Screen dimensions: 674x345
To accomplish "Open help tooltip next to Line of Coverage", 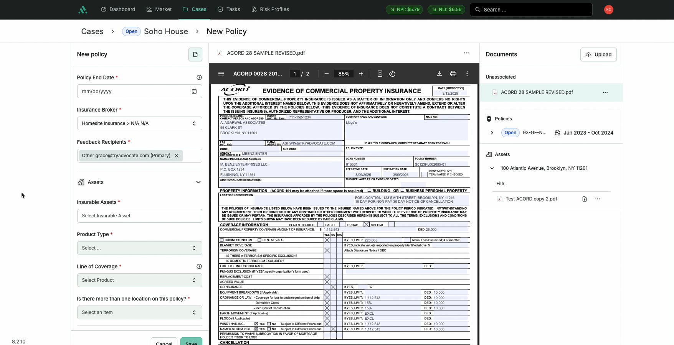I will pos(199,266).
